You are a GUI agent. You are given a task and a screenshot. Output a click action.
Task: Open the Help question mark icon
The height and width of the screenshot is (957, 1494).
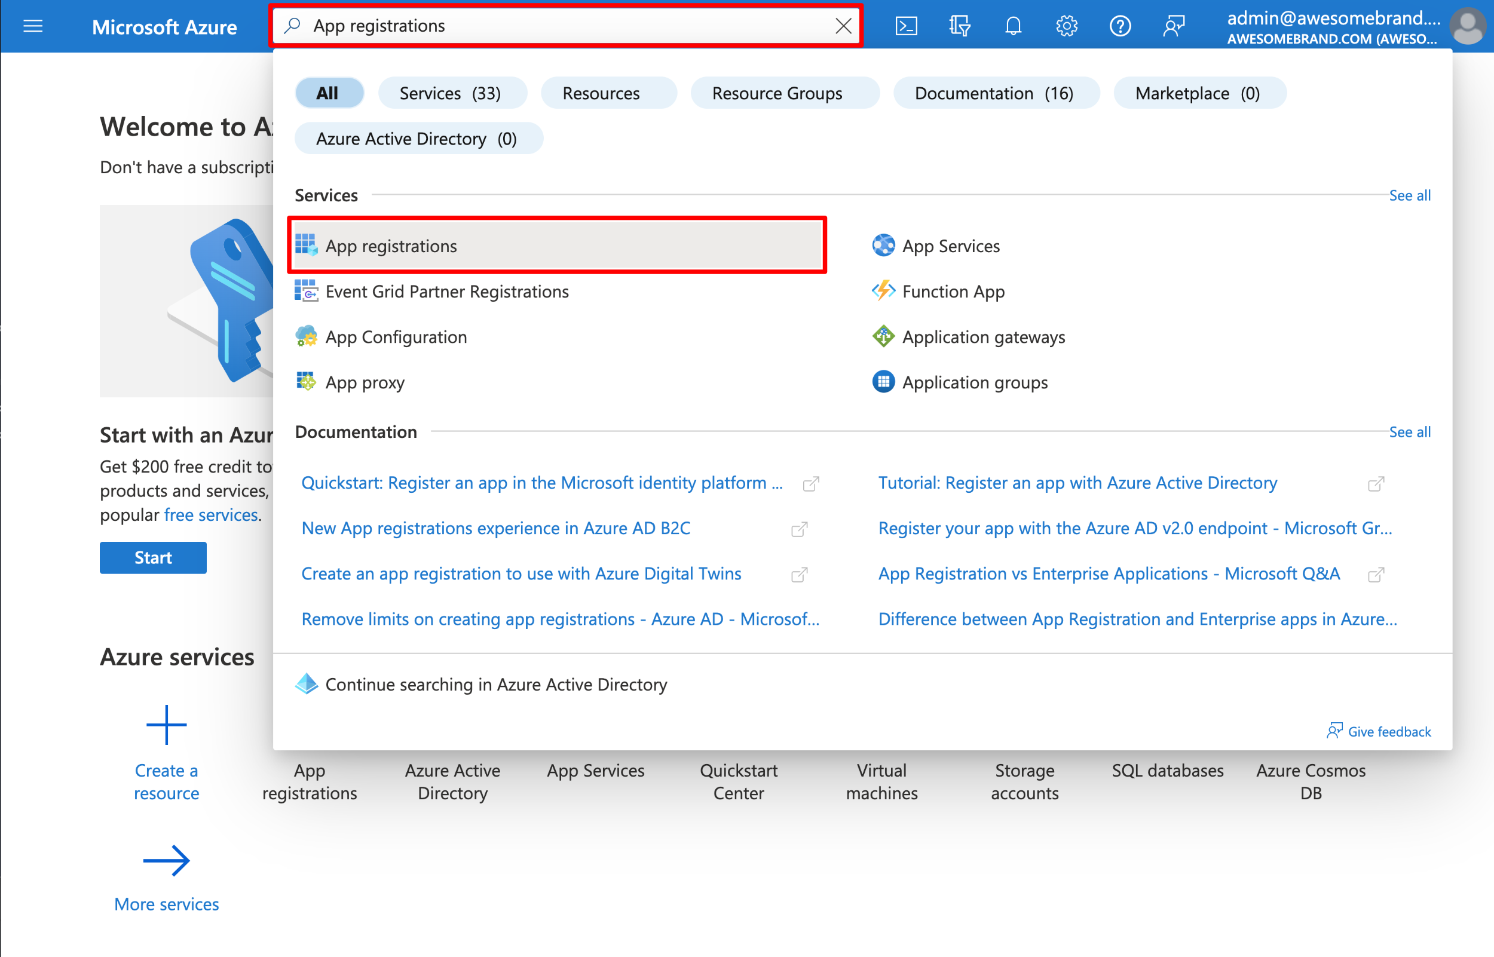pyautogui.click(x=1120, y=26)
